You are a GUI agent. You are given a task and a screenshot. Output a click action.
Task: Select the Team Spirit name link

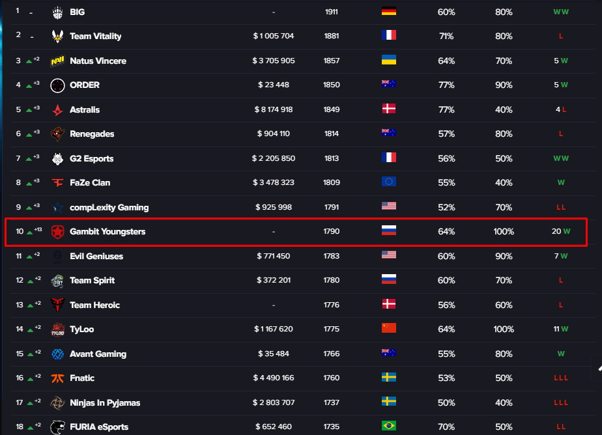(x=92, y=281)
